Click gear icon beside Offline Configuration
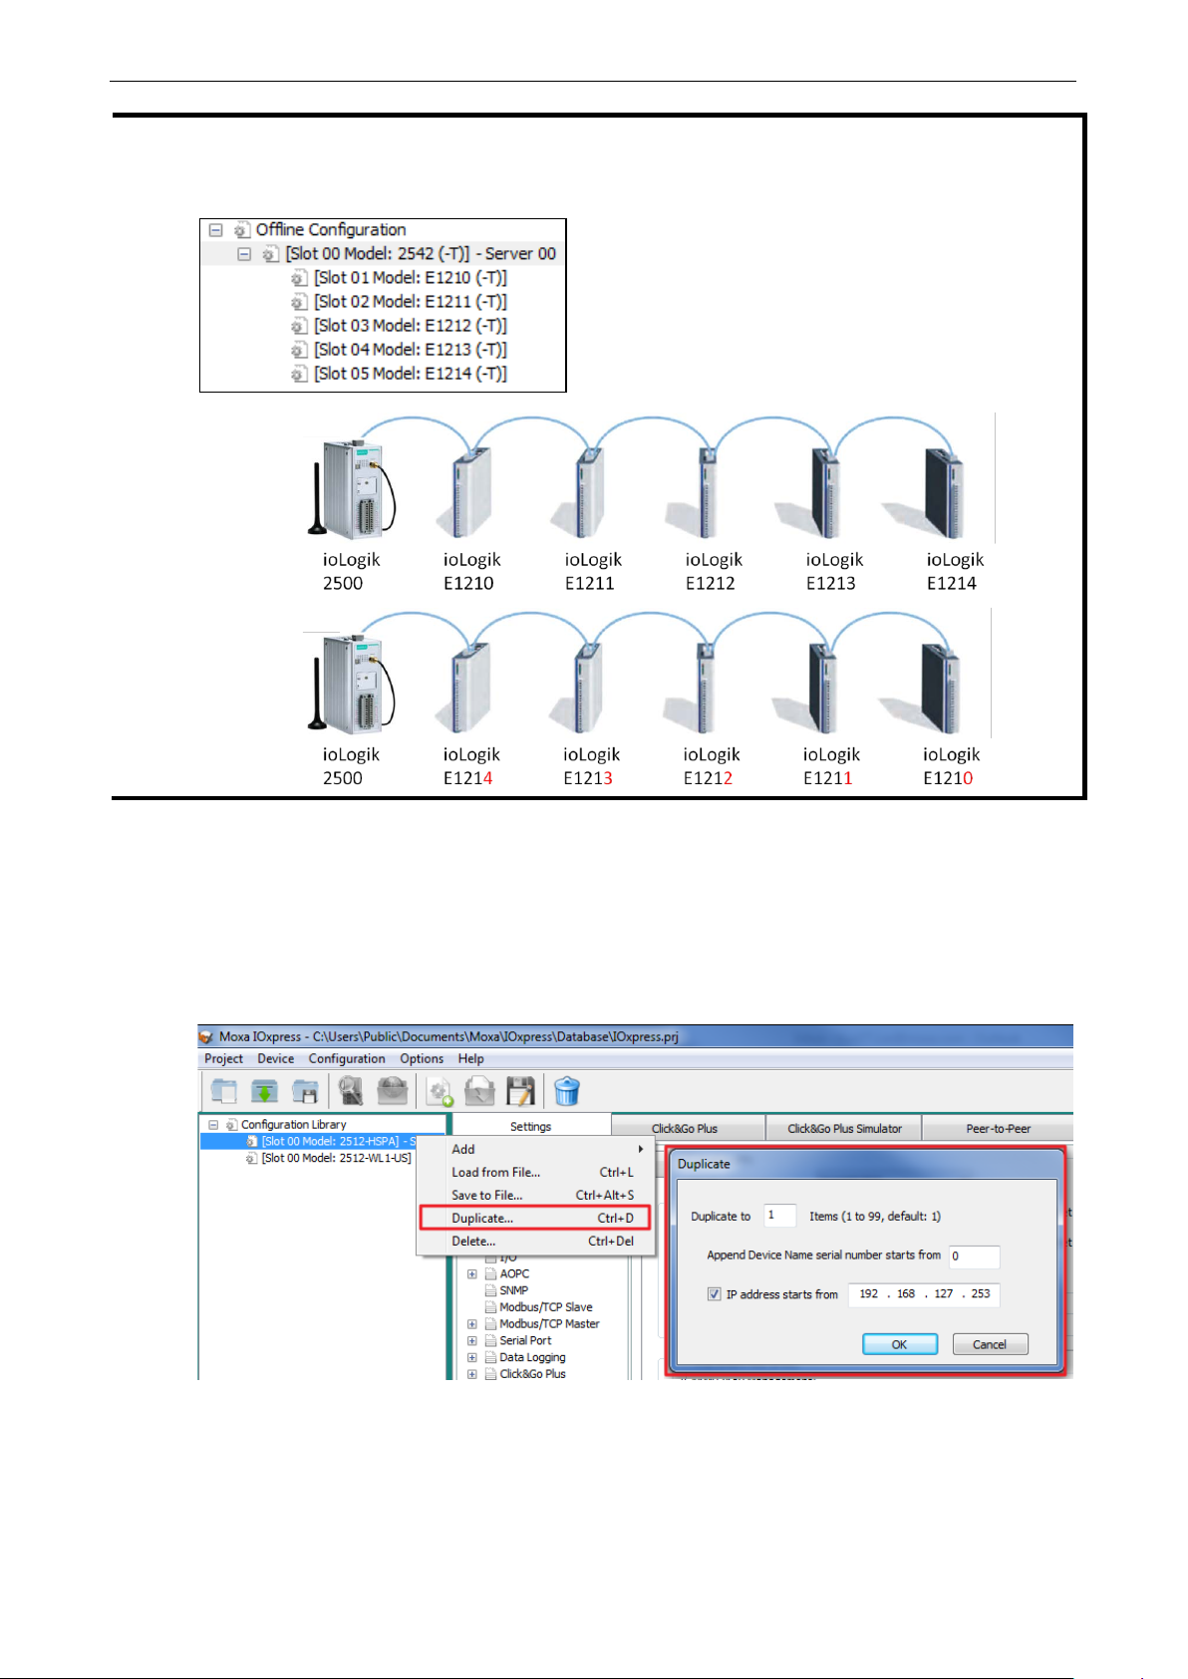 pos(242,230)
